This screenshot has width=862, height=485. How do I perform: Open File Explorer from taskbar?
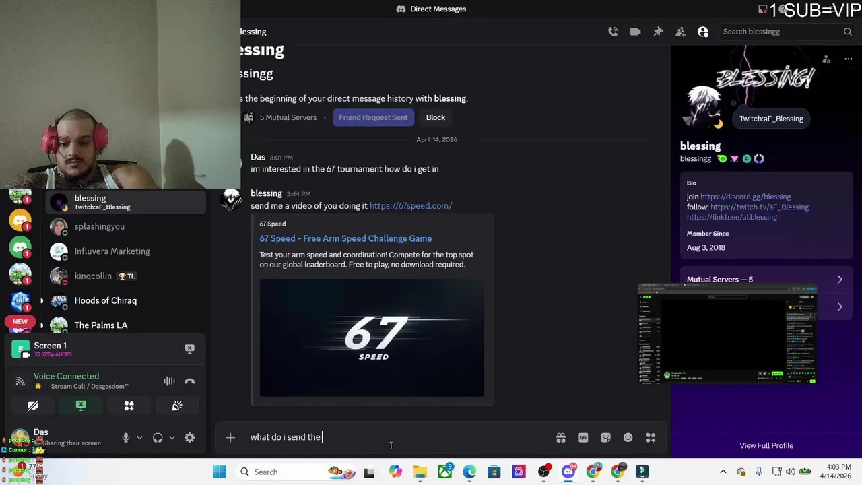[x=420, y=472]
